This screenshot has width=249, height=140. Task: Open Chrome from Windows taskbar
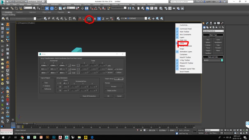tap(22, 137)
